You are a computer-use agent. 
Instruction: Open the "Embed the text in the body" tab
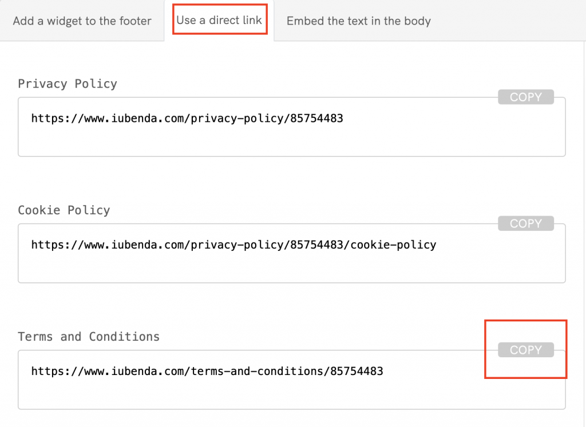pos(358,21)
